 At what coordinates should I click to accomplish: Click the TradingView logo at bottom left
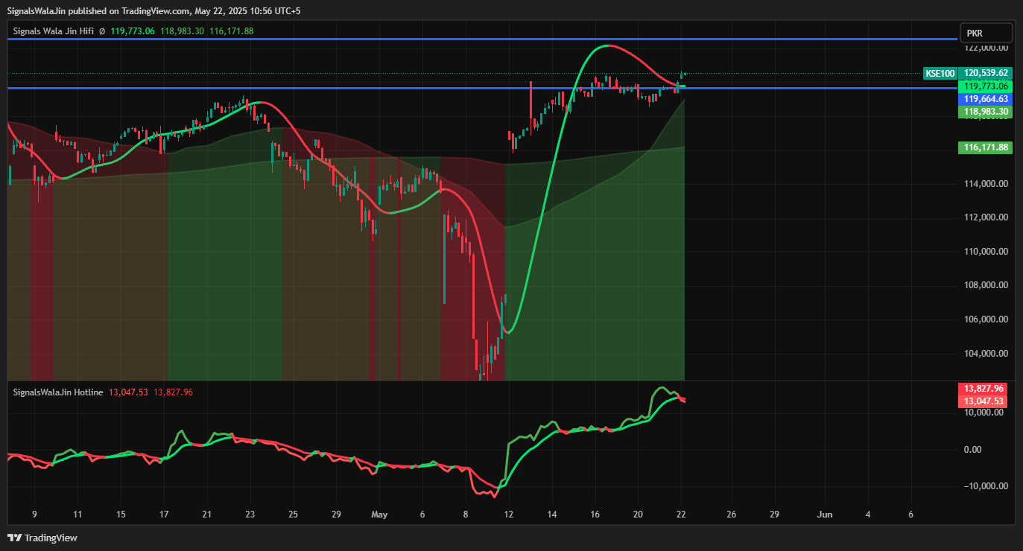pos(42,538)
